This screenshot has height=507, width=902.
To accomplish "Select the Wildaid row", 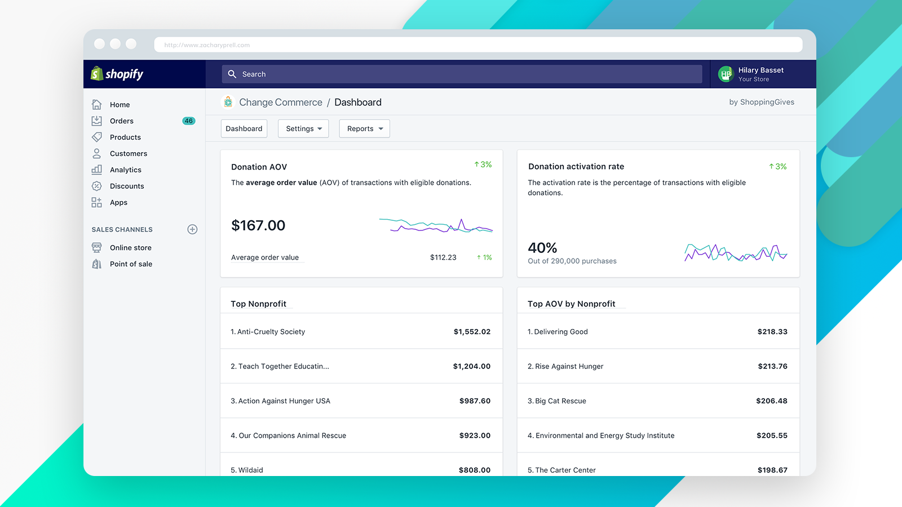I will tap(361, 465).
